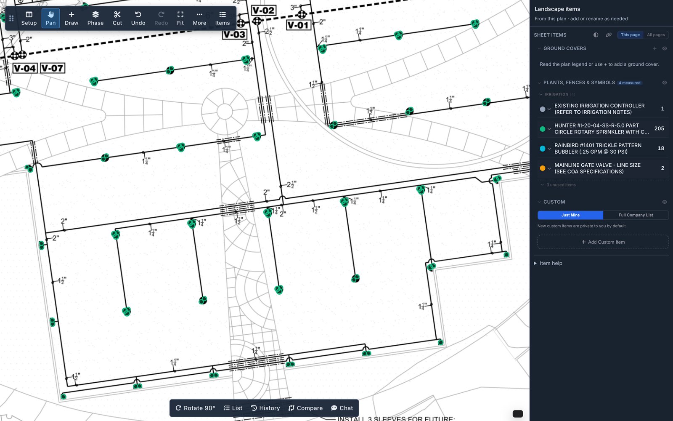Collapse the Ground Covers section
Screen dimensions: 673x421
click(x=539, y=48)
